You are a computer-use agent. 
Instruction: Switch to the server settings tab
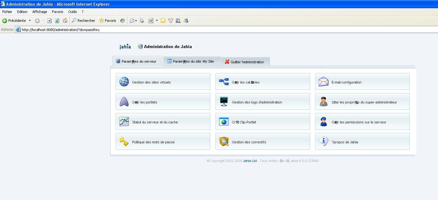coord(138,61)
